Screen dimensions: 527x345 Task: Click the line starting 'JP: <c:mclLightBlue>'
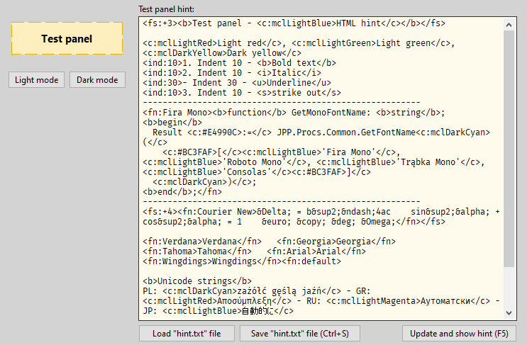pyautogui.click(x=218, y=311)
